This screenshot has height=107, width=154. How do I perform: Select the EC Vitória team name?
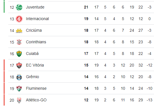pyautogui.click(x=35, y=65)
